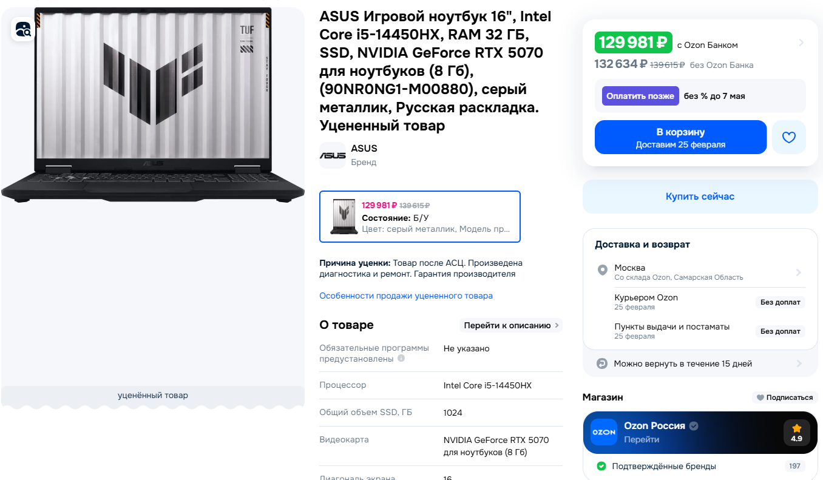Screen dimensions: 823x480
Task: Add product to favorites with heart icon
Action: 788,137
